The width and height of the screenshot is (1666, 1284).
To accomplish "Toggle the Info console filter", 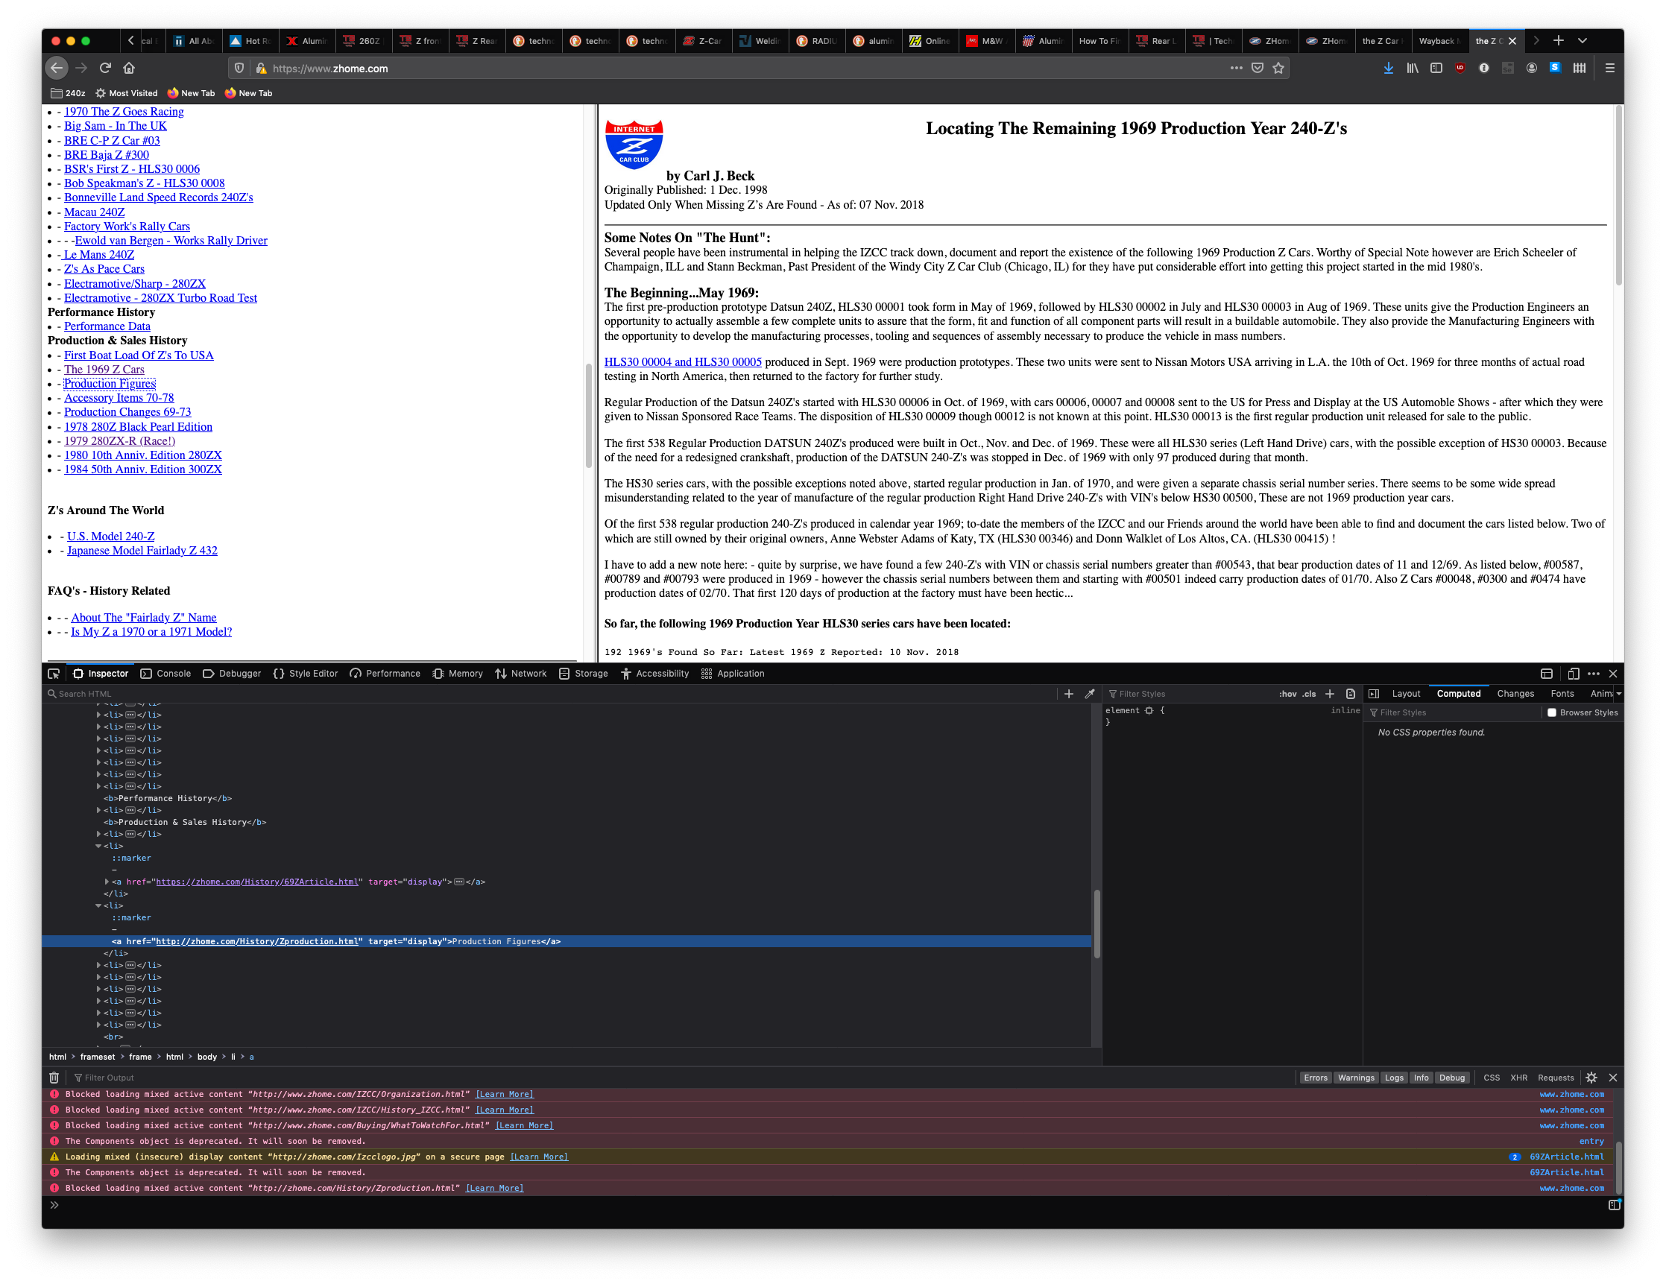I will click(x=1420, y=1078).
